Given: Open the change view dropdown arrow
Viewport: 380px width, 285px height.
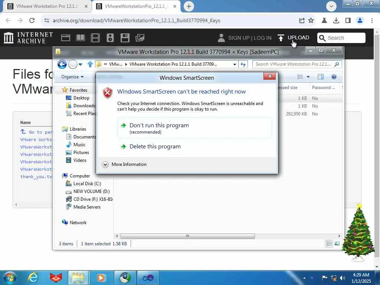Looking at the screenshot, I should pos(308,77).
